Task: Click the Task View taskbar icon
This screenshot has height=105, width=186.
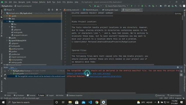Action: pyautogui.click(x=63, y=102)
